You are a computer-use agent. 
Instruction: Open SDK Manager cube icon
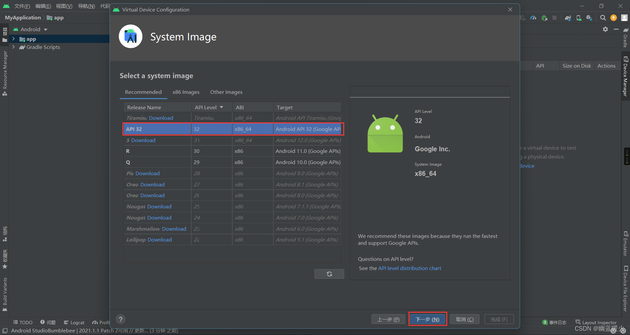pos(589,18)
